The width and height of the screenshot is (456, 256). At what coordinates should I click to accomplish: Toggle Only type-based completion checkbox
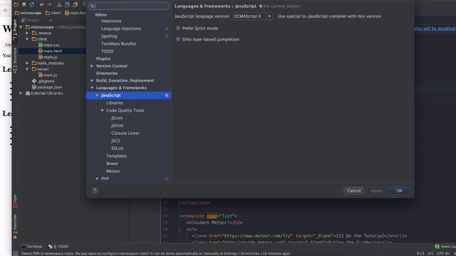(178, 39)
